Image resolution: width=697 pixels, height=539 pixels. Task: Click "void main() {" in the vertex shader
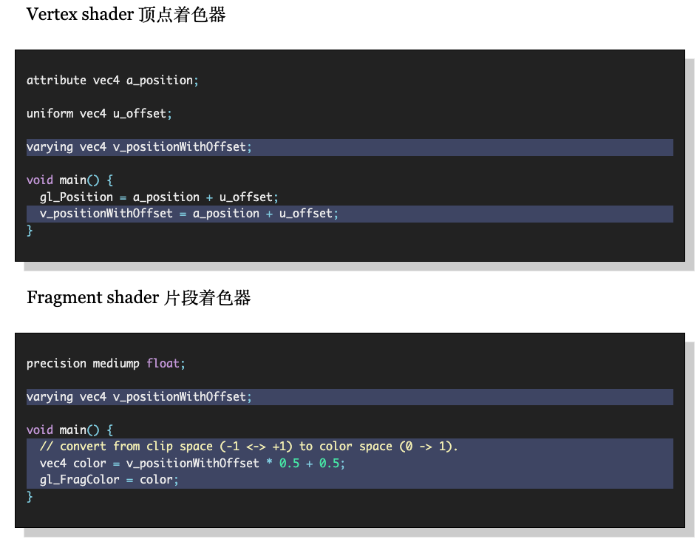[x=69, y=180]
